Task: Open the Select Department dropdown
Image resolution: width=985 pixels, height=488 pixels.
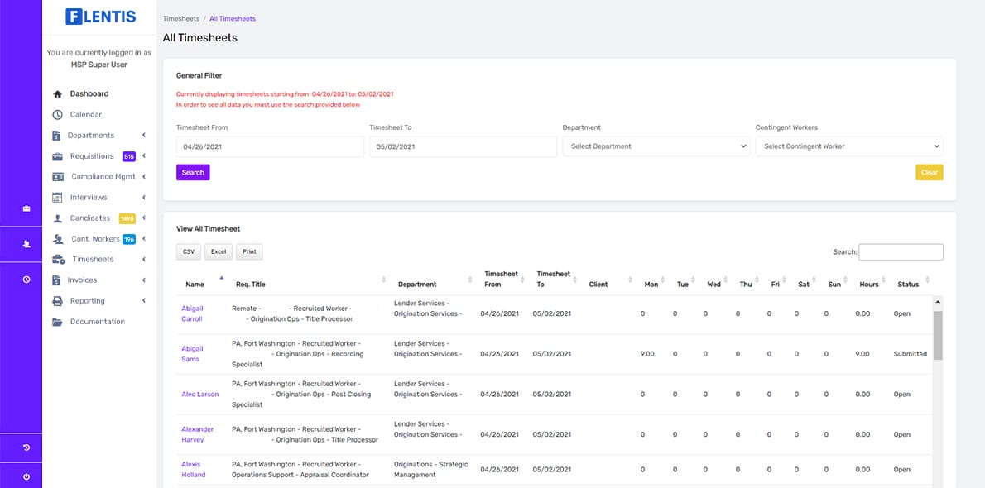Action: [656, 146]
